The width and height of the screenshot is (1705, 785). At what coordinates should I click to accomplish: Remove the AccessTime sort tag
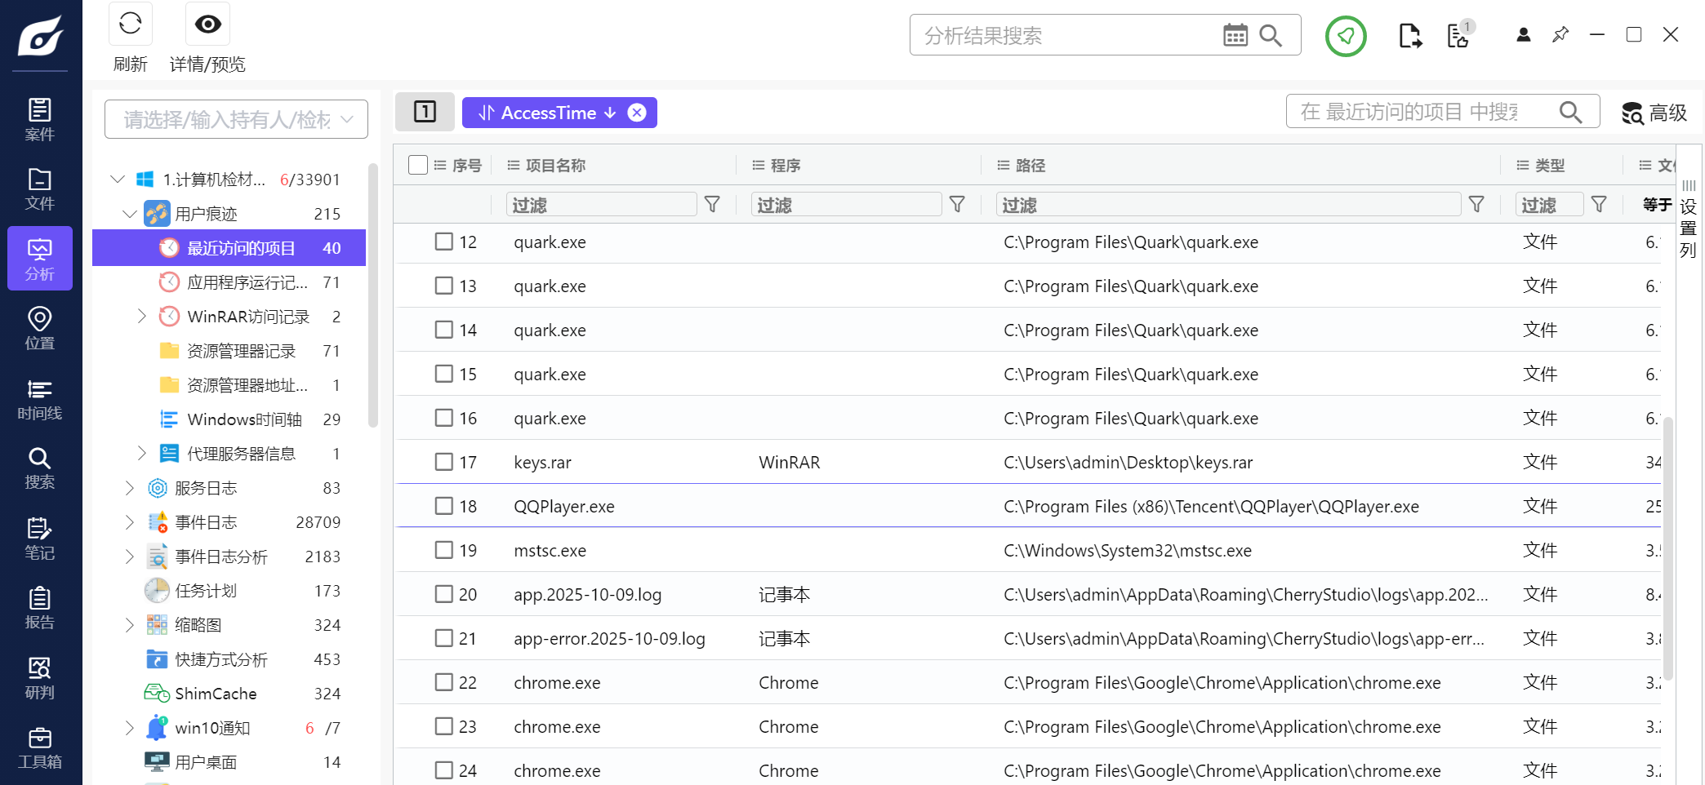pyautogui.click(x=637, y=113)
